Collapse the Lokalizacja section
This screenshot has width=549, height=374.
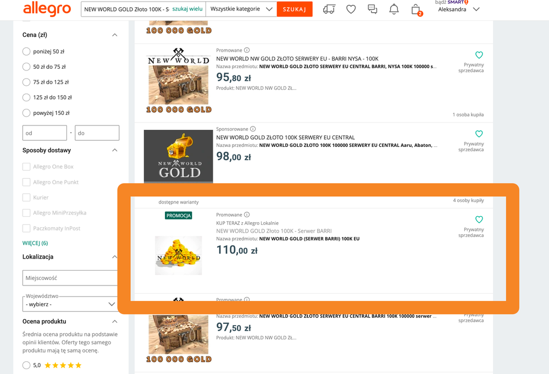click(x=114, y=257)
